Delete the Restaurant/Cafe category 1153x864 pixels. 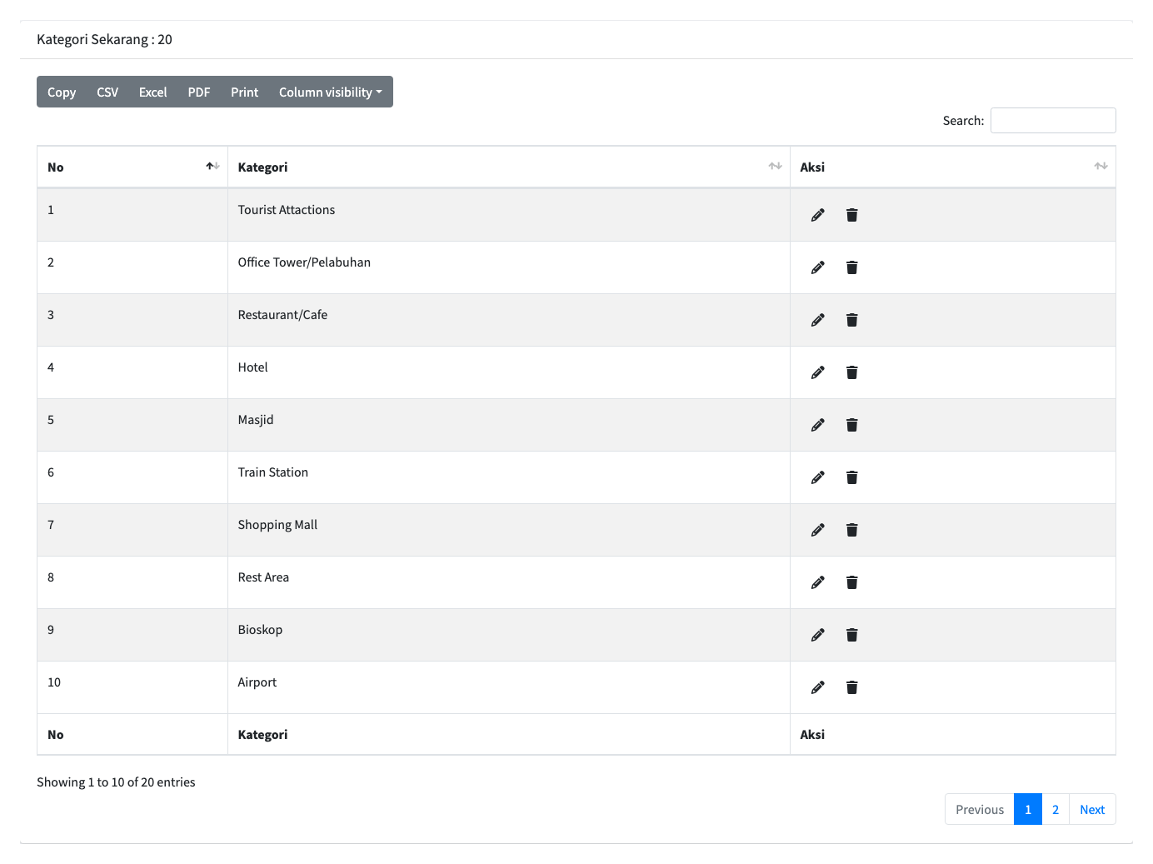tap(851, 320)
